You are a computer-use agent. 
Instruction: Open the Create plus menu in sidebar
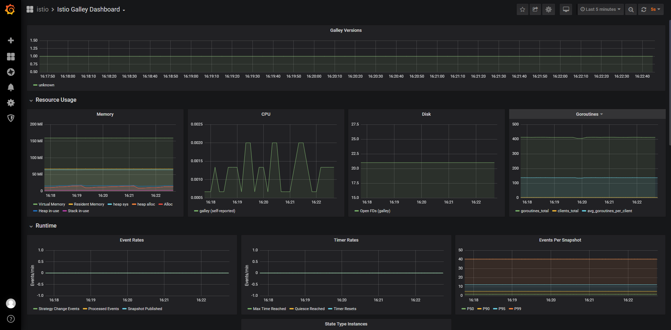coord(11,41)
